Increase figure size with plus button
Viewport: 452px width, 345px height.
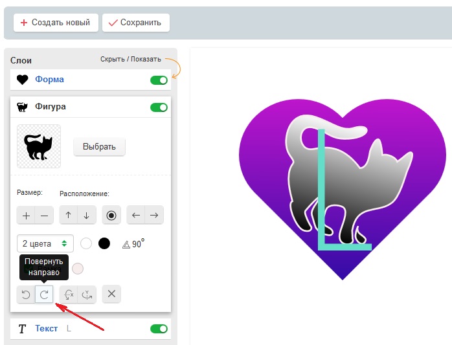(26, 216)
